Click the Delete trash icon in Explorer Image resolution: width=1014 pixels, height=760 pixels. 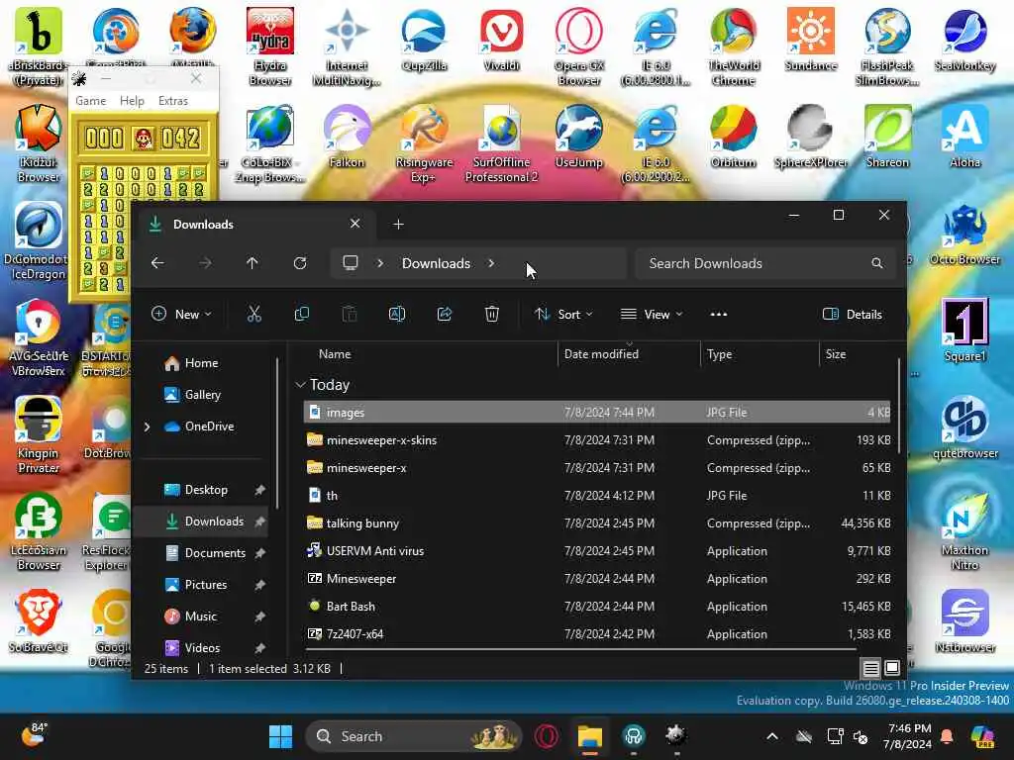pyautogui.click(x=492, y=314)
